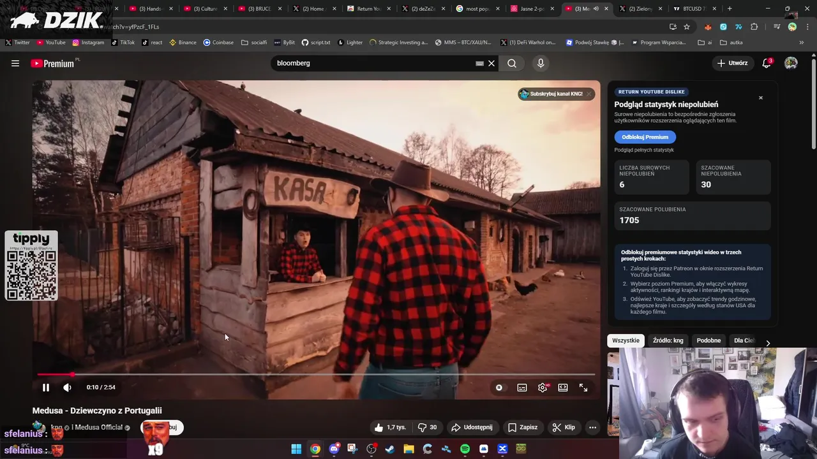The image size is (817, 459).
Task: Open YouTube bookmark in bookmarks bar
Action: pos(51,43)
